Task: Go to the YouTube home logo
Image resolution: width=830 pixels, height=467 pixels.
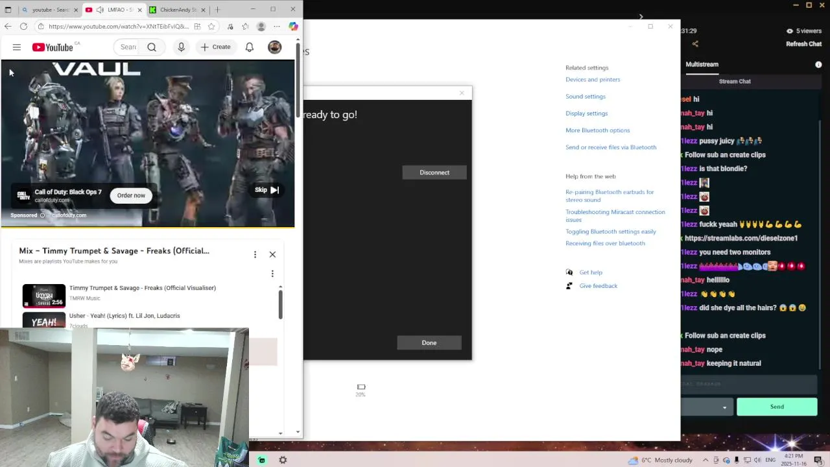Action: tap(53, 47)
